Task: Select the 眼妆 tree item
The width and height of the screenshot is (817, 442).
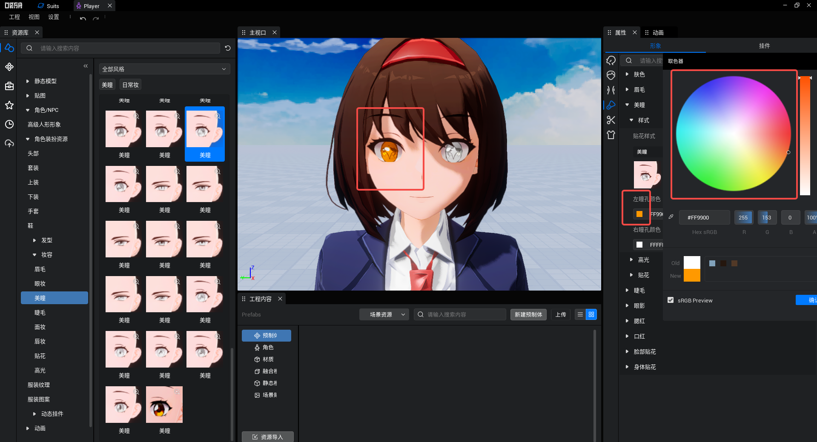Action: click(x=40, y=284)
